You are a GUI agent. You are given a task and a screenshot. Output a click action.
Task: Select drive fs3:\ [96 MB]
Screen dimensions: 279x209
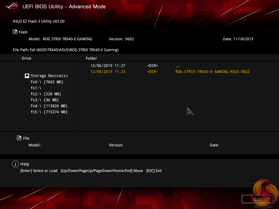coord(45,100)
